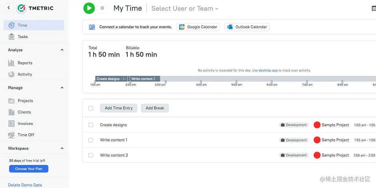
Task: Select the Write content 1 checkbox
Action: [91, 140]
